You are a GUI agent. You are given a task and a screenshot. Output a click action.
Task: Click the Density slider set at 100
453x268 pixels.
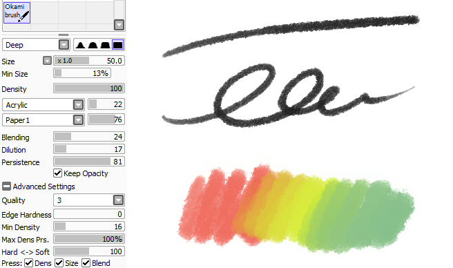pyautogui.click(x=89, y=88)
